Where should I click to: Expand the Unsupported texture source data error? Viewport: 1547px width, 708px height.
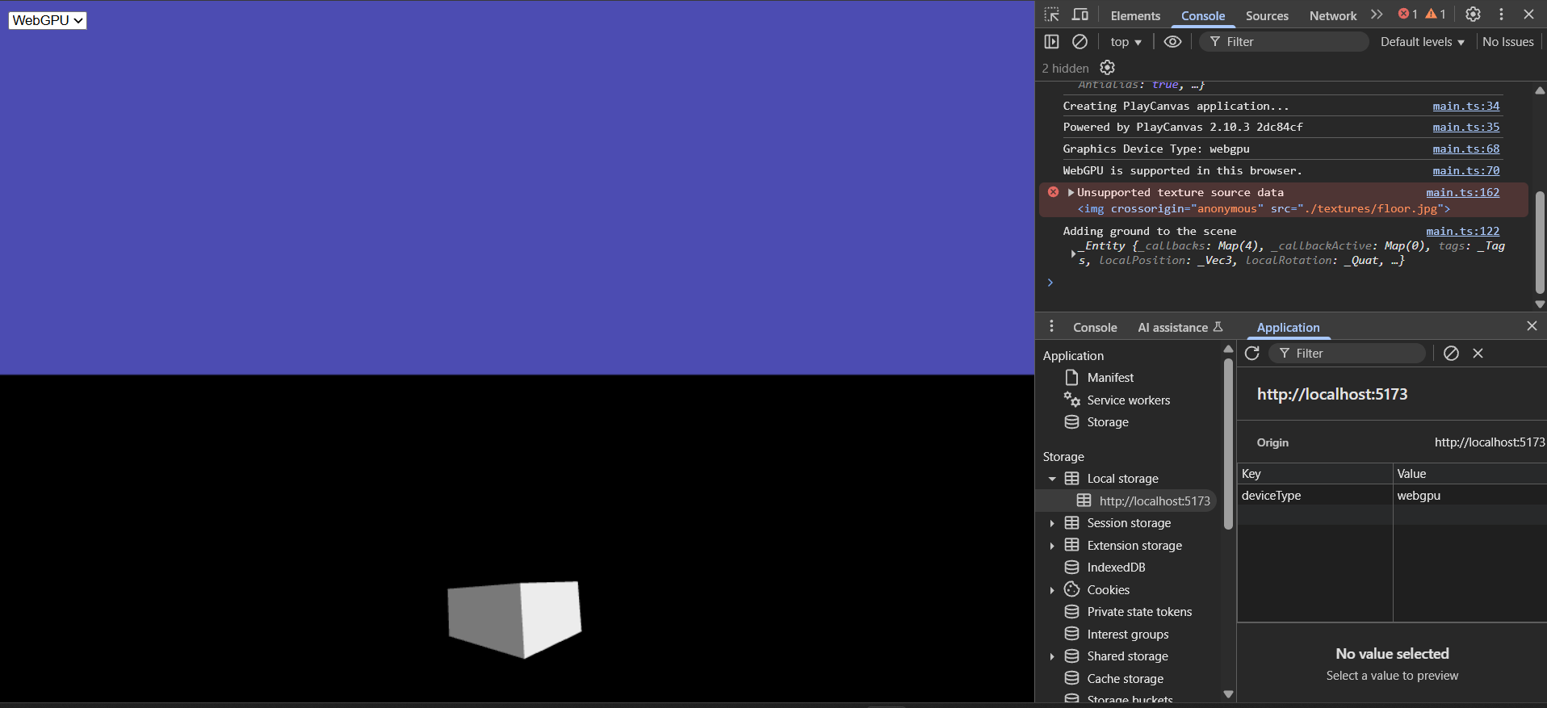click(x=1071, y=193)
